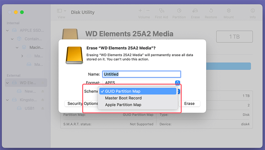Screen dimensions: 265x150
Task: Collapse the Kingston disk chevron
Action: click(7, 100)
